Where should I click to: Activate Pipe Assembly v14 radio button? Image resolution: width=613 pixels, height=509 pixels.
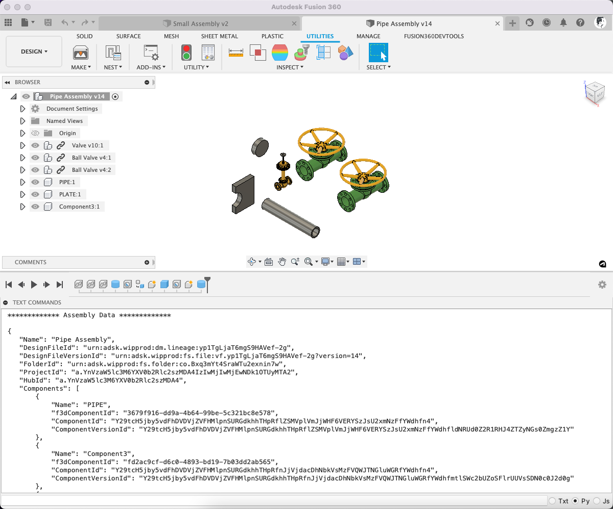(115, 96)
